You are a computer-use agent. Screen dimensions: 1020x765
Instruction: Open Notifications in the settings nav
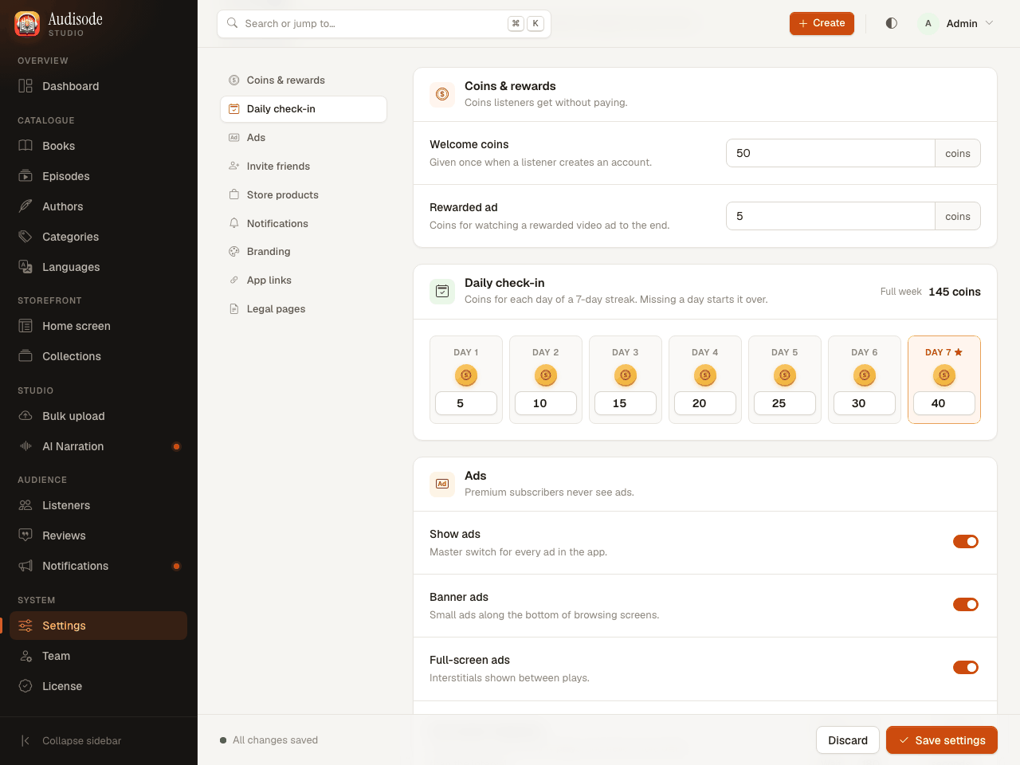[304, 224]
